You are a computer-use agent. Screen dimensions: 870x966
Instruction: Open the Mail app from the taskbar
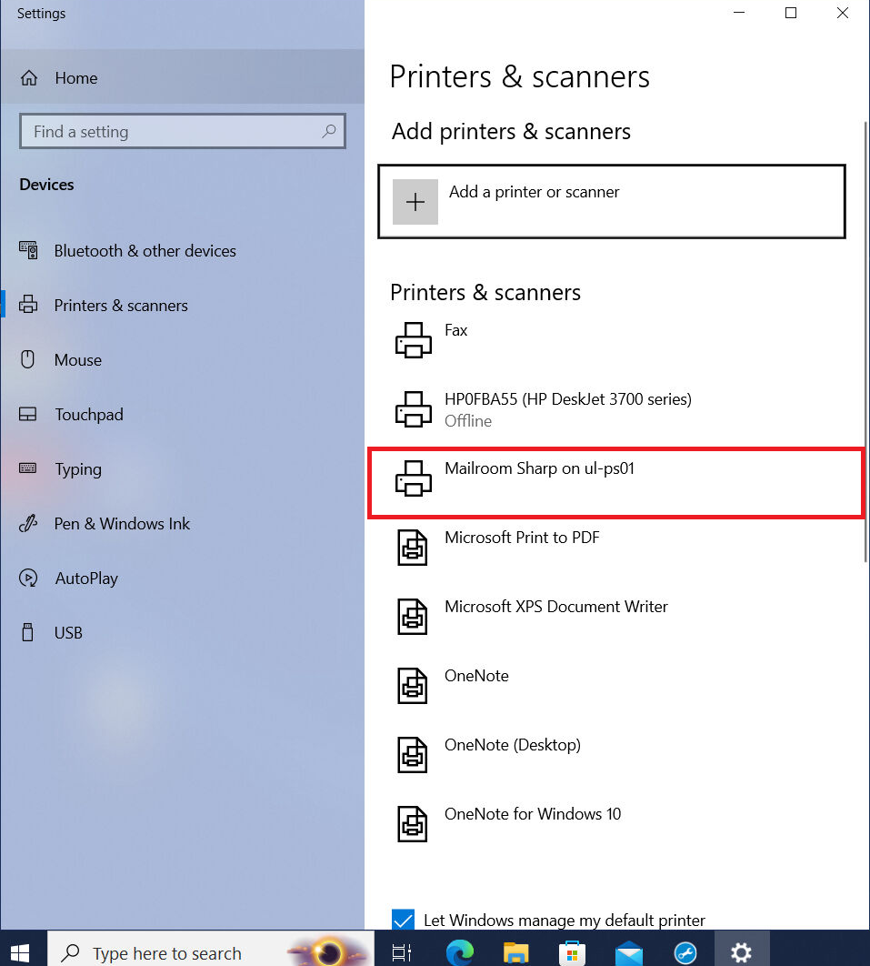point(629,953)
